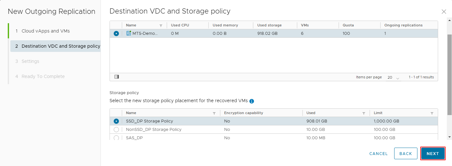
Task: Select the MTS-Demo VDC radio button
Action: (x=116, y=34)
